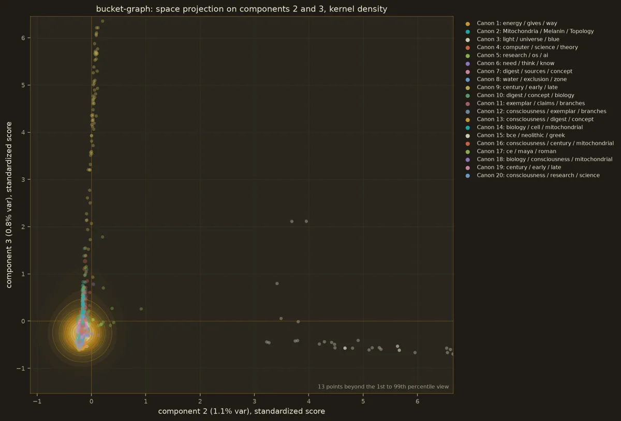Select legend entry Canon 19: century / early / late
Screen dimensions: 621x421
coord(519,167)
